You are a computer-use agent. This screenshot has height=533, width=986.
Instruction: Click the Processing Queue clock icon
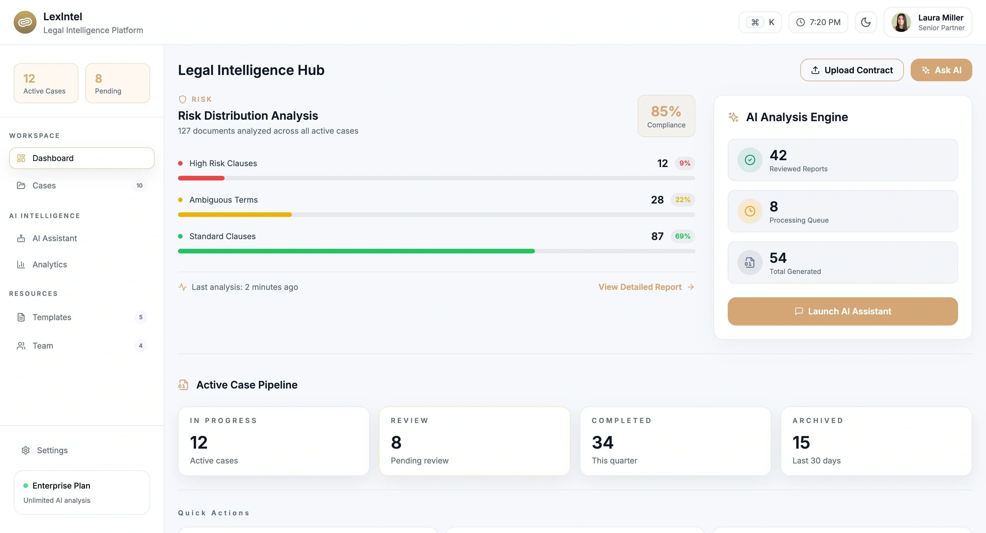750,211
